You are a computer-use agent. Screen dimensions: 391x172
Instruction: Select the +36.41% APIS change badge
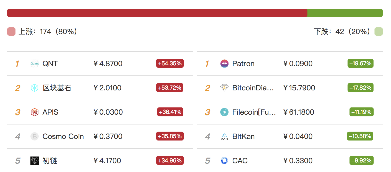point(170,112)
